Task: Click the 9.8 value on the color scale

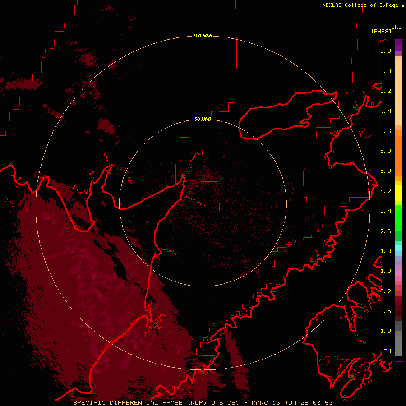Action: pyautogui.click(x=386, y=51)
